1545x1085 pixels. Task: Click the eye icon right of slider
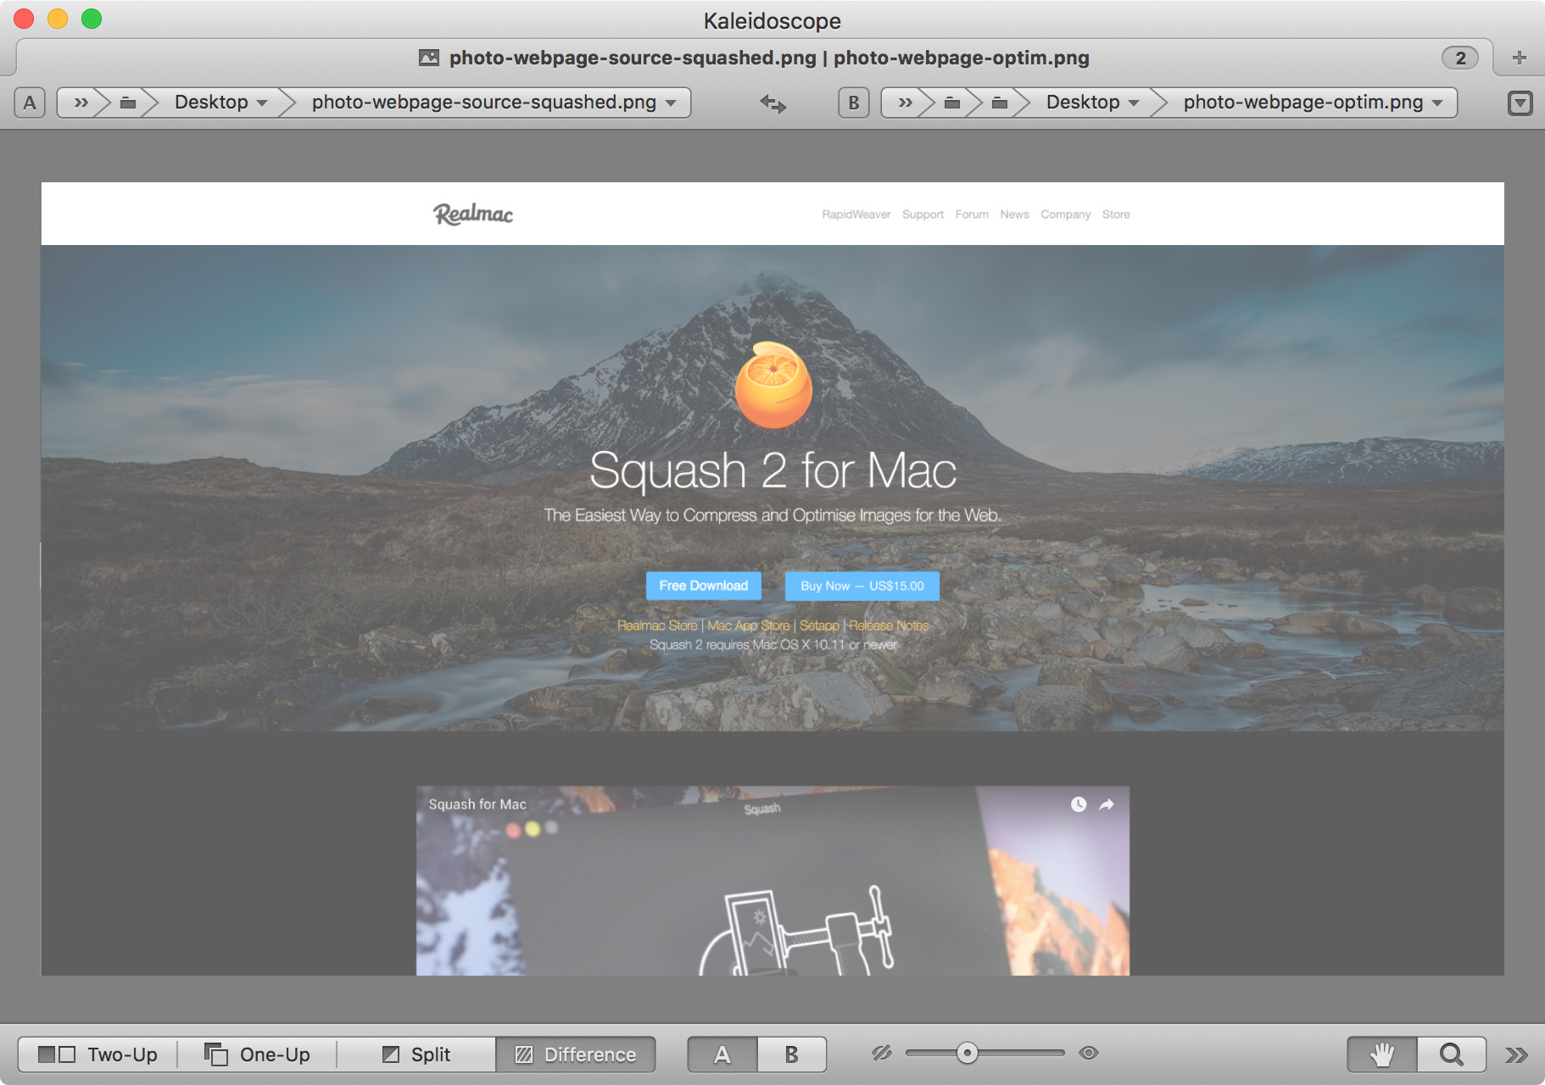tap(1089, 1053)
